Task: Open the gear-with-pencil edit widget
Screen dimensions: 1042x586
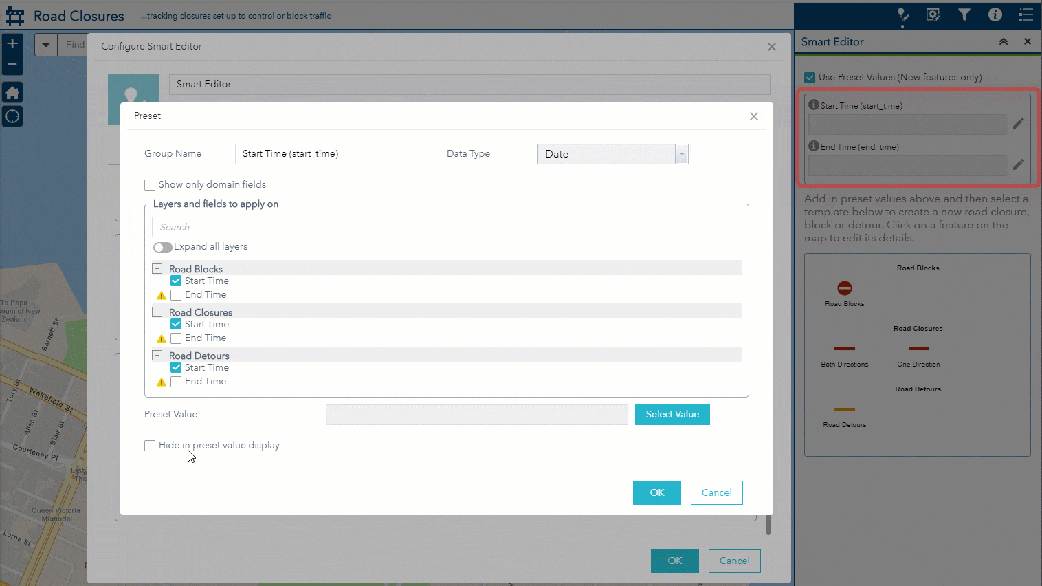Action: point(933,14)
